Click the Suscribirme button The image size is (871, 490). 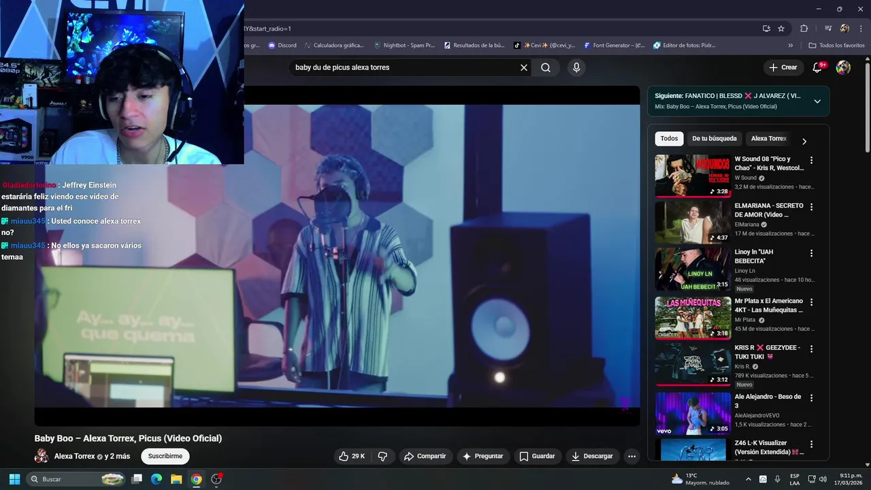point(165,456)
